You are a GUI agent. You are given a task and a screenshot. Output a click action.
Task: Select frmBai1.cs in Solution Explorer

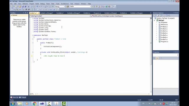tap(164, 27)
